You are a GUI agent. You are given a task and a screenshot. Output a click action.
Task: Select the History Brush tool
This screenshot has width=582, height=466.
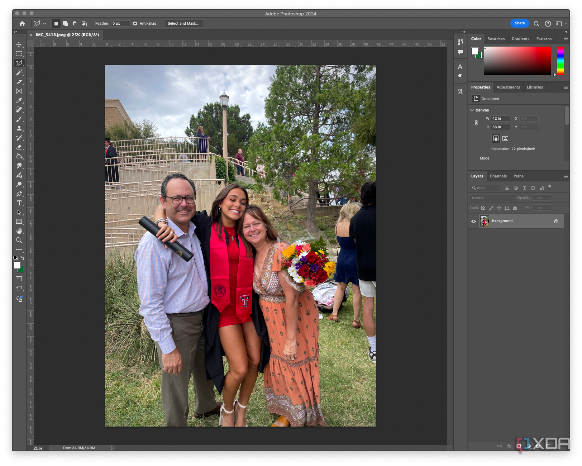coord(19,138)
